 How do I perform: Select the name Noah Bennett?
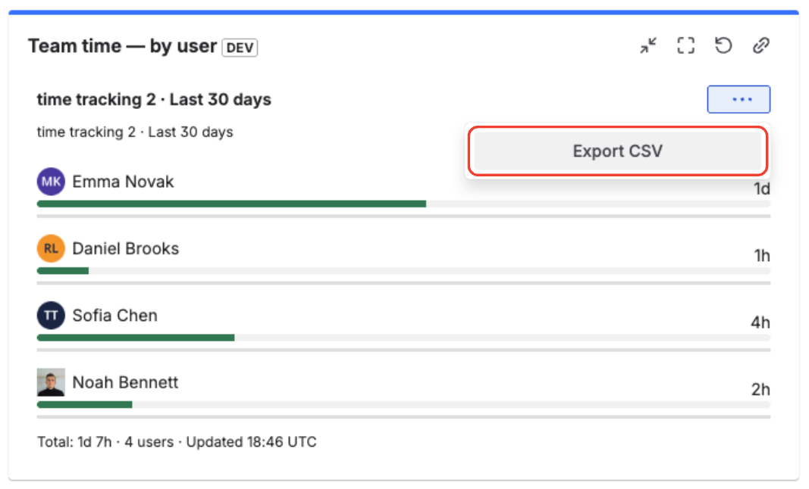[124, 382]
